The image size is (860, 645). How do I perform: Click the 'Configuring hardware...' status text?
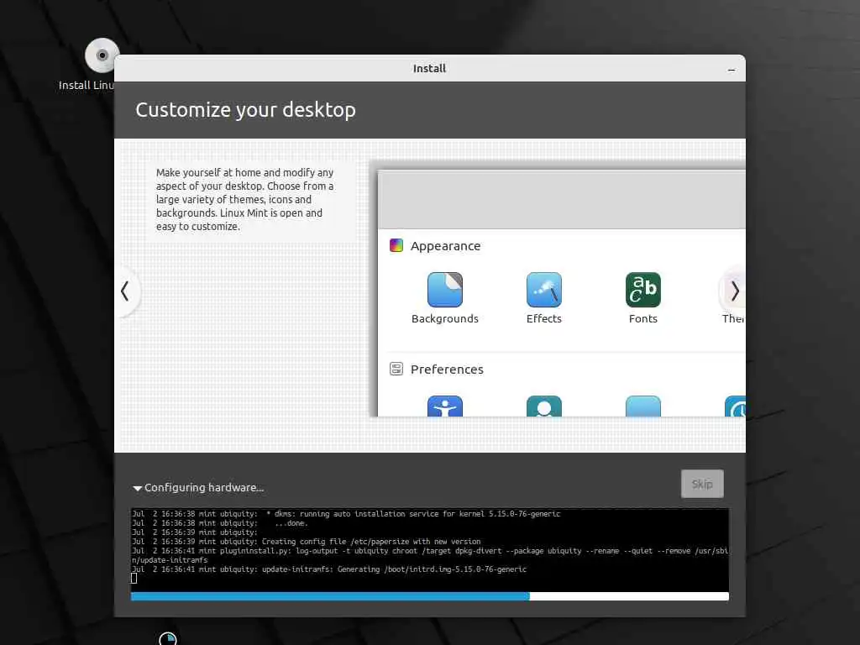coord(204,488)
